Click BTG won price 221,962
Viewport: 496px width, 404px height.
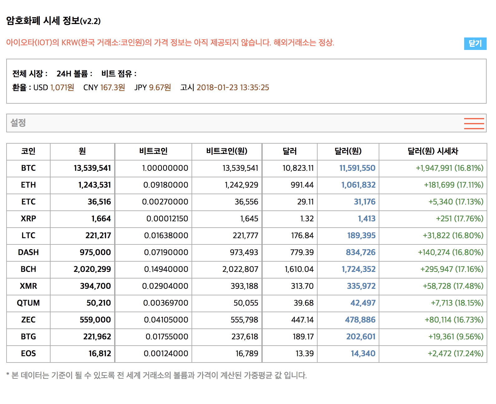coord(97,337)
